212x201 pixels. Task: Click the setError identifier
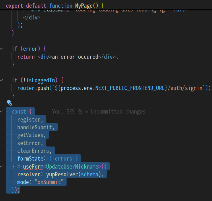coord(29,143)
